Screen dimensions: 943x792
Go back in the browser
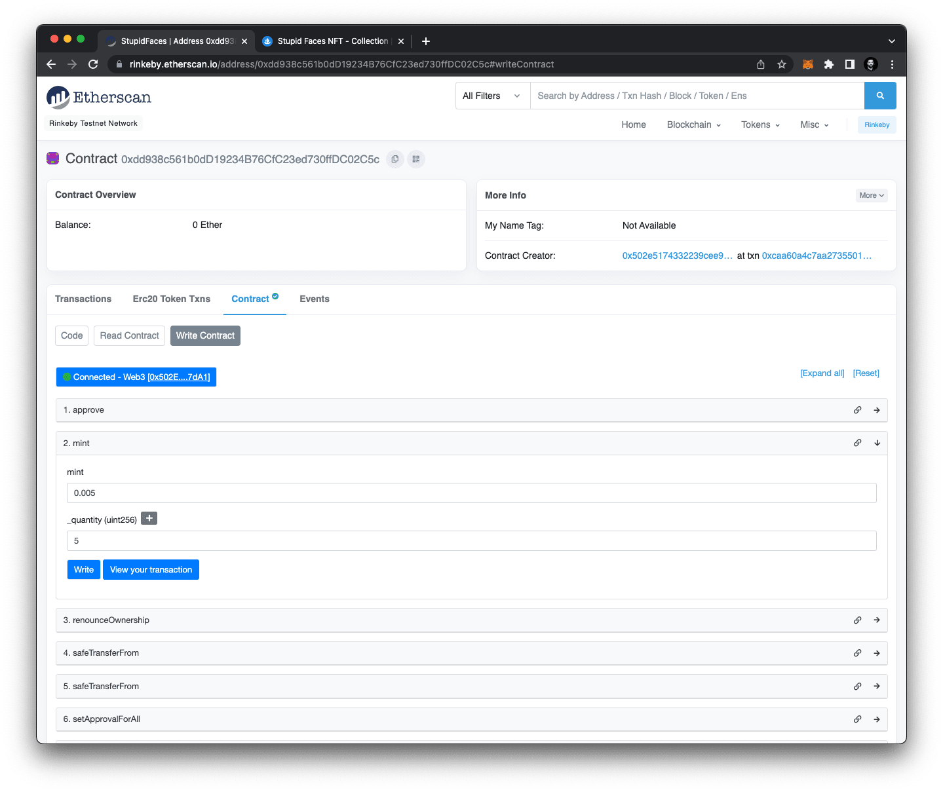click(x=51, y=64)
